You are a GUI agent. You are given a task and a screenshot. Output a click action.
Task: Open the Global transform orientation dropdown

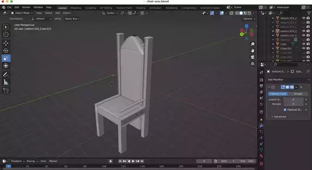click(110, 13)
